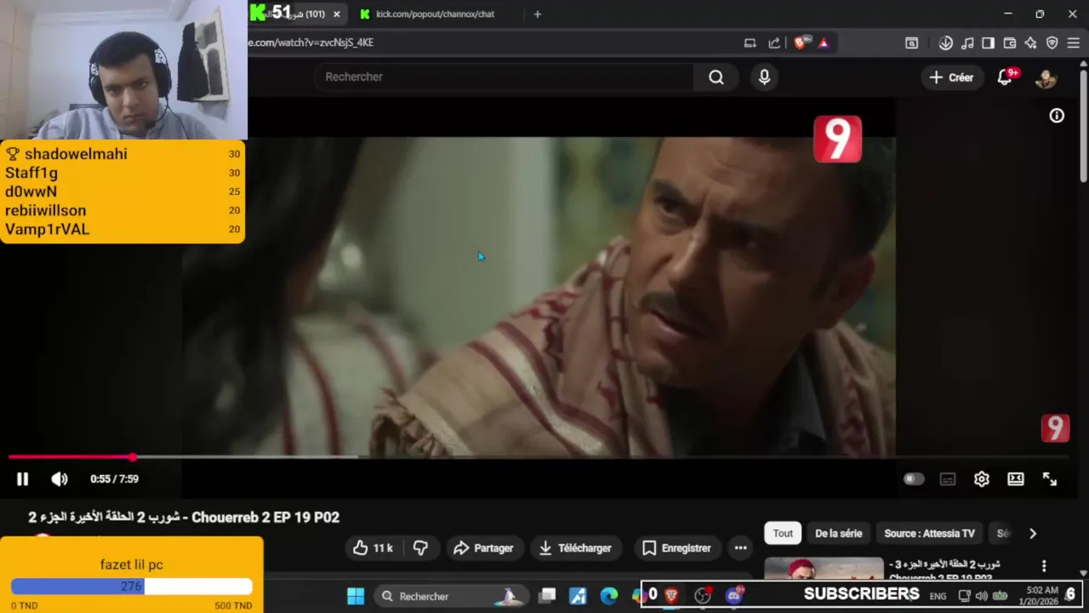Image resolution: width=1089 pixels, height=613 pixels.
Task: Like the video with thumbs up
Action: tap(373, 548)
